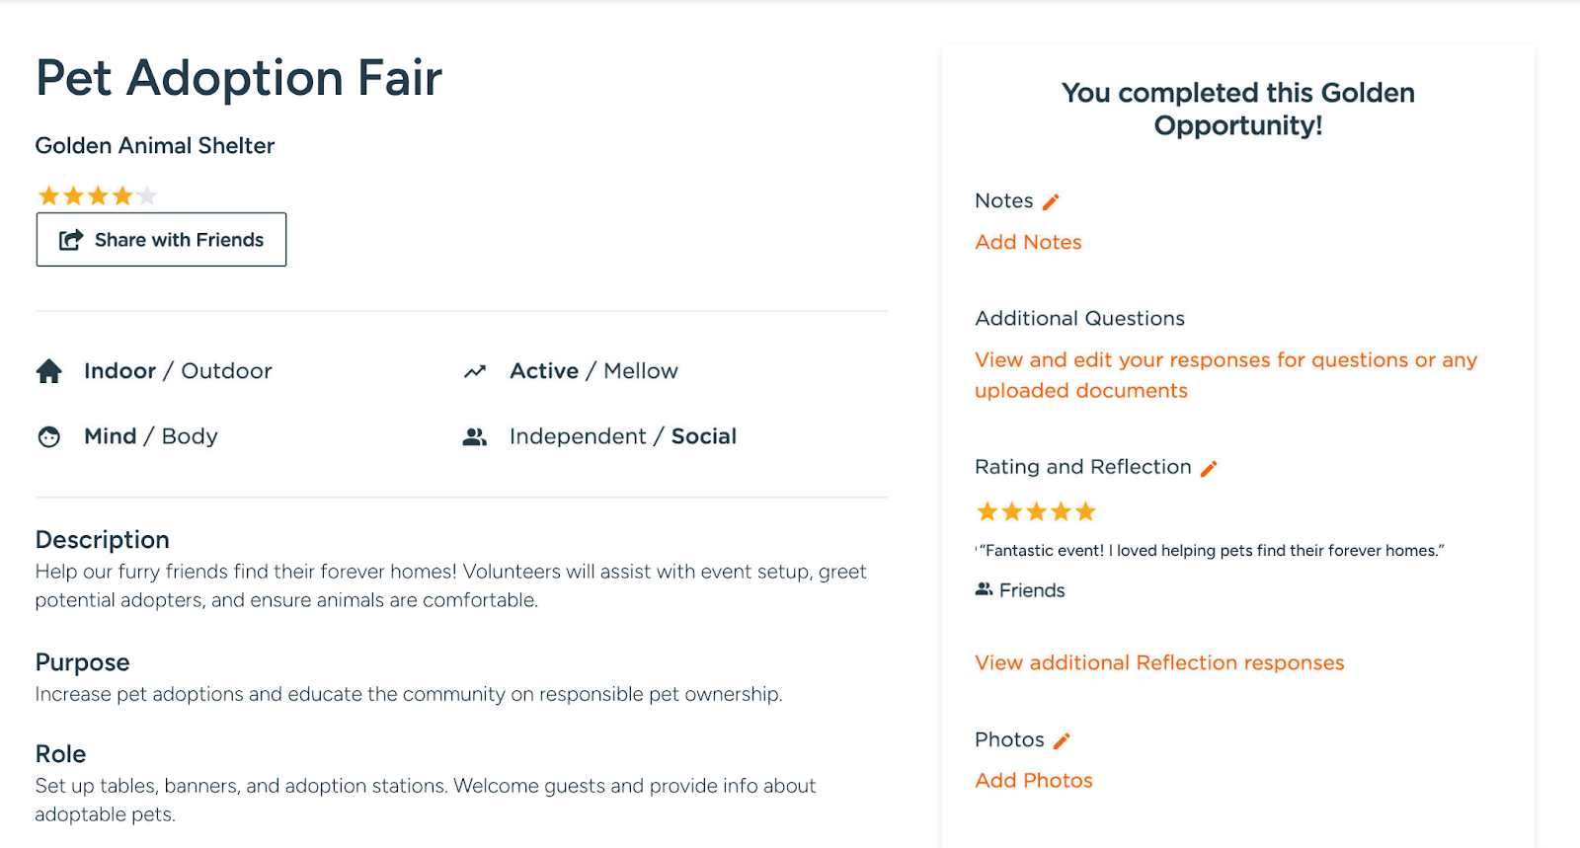Open the Add Notes link
This screenshot has height=848, width=1580.
pos(1028,242)
